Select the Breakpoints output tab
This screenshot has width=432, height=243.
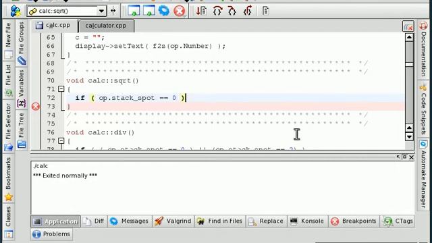(x=354, y=221)
